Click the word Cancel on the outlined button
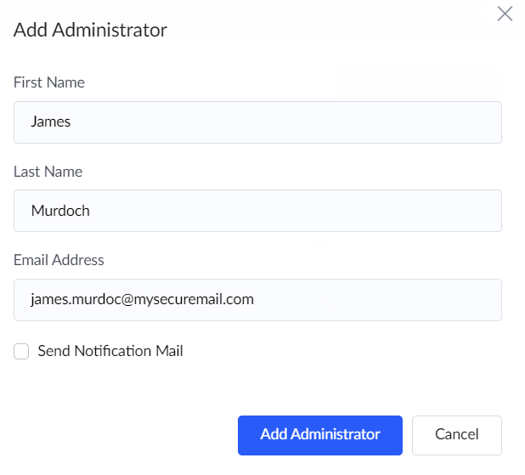This screenshot has width=525, height=475. tap(456, 435)
